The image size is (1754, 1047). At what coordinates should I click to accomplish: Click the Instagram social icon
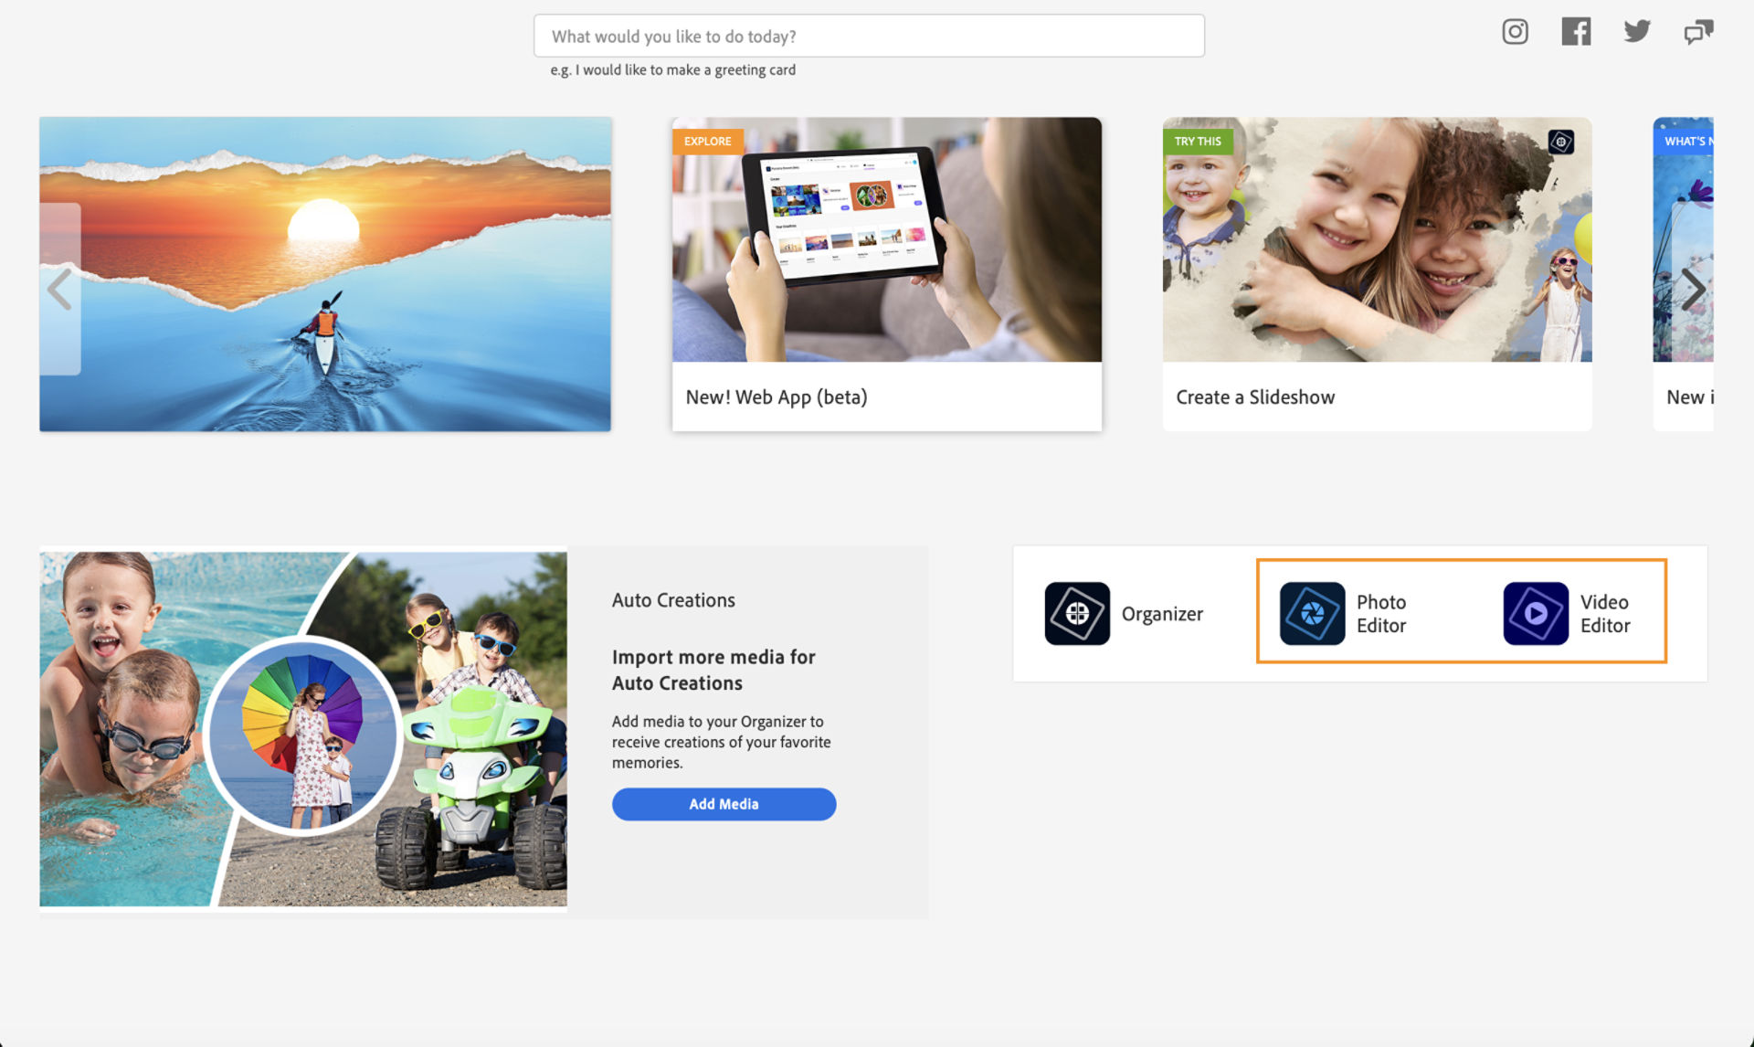click(1516, 31)
